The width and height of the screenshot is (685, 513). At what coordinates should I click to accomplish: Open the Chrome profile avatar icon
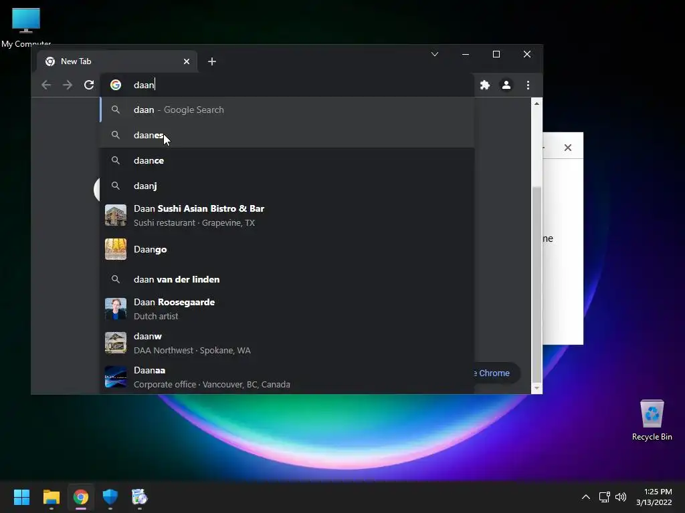coord(506,85)
